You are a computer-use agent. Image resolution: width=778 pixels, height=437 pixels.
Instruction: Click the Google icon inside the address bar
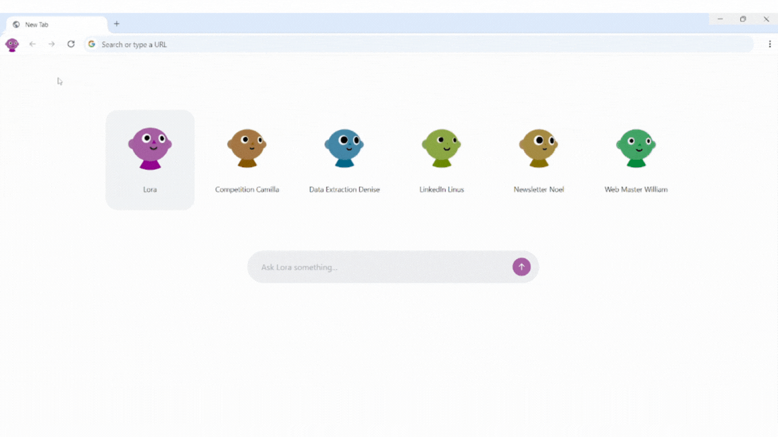(91, 44)
